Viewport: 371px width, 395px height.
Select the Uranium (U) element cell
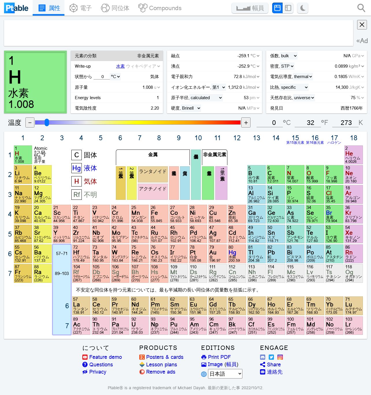(x=140, y=326)
